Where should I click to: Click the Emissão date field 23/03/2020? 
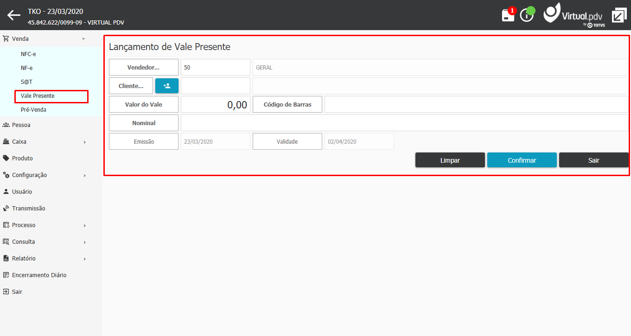tap(216, 141)
